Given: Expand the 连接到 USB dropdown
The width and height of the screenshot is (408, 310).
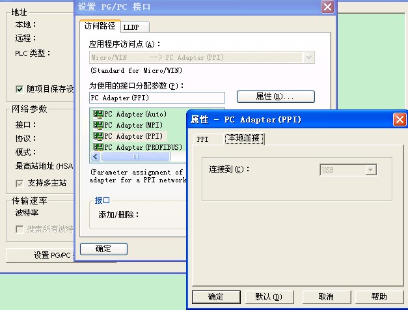Looking at the screenshot, I should [371, 170].
